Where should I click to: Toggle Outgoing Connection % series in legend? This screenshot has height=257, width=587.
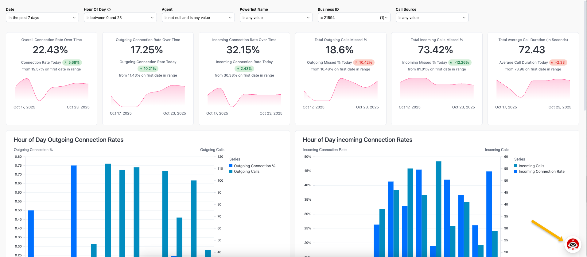point(255,166)
